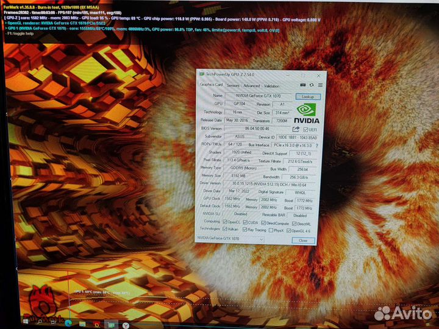Click the Die Size value 314 mm²
Image resolution: width=439 pixels, height=329 pixels.
coord(282,113)
